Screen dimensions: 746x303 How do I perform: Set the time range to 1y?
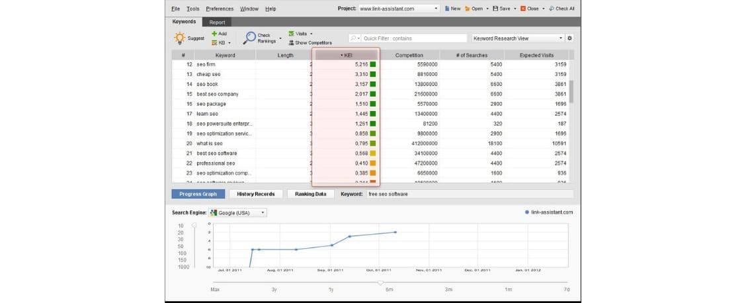[331, 289]
